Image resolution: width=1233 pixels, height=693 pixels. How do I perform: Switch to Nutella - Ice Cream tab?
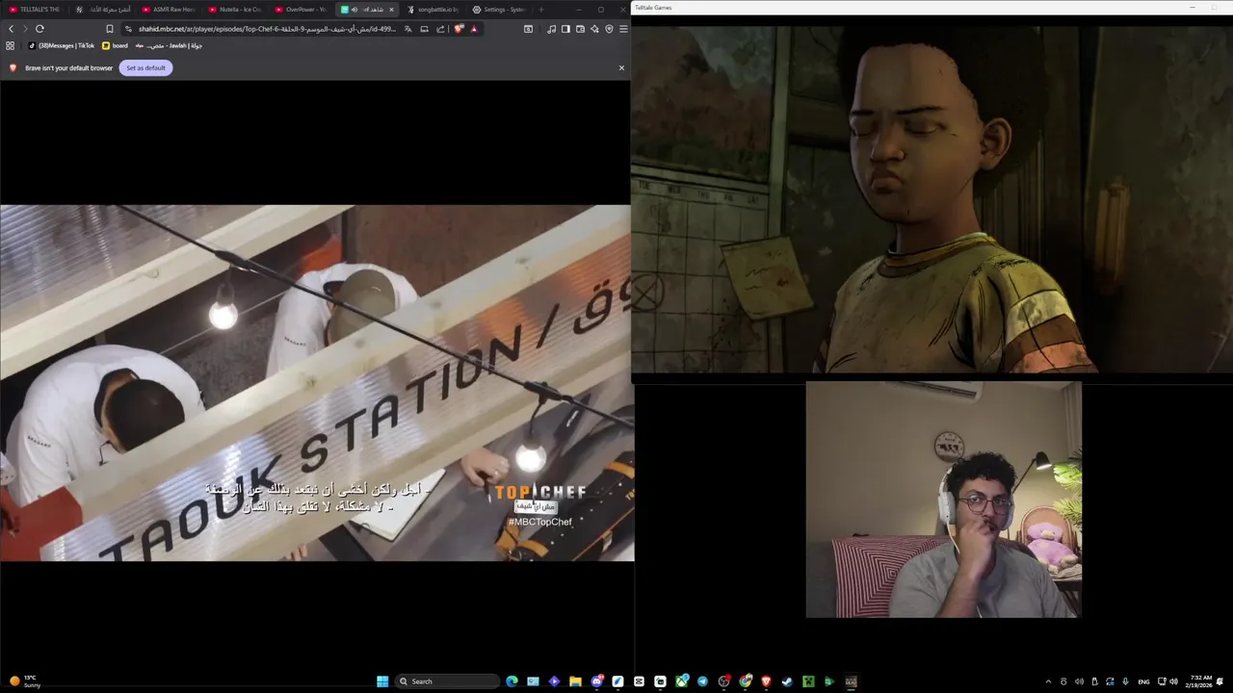235,10
